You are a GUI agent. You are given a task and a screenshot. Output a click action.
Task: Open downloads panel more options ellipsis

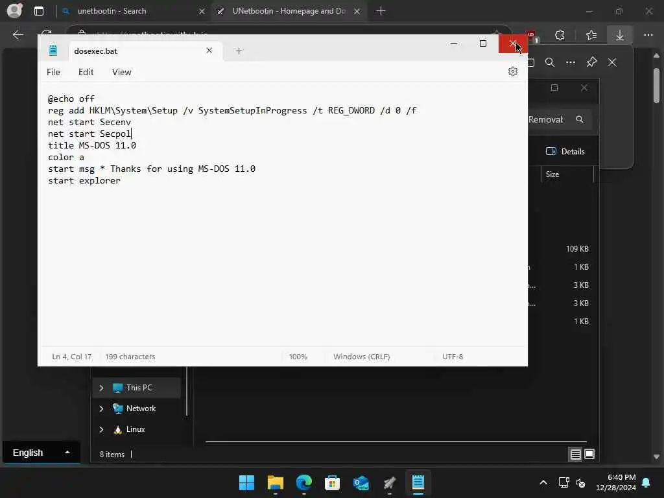pyautogui.click(x=571, y=62)
